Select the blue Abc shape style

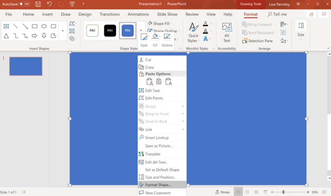point(128,30)
